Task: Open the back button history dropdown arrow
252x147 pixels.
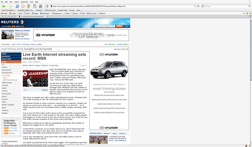Action: 7,6
